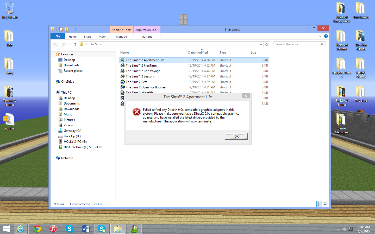
Task: Switch to large icons view
Action: click(325, 204)
